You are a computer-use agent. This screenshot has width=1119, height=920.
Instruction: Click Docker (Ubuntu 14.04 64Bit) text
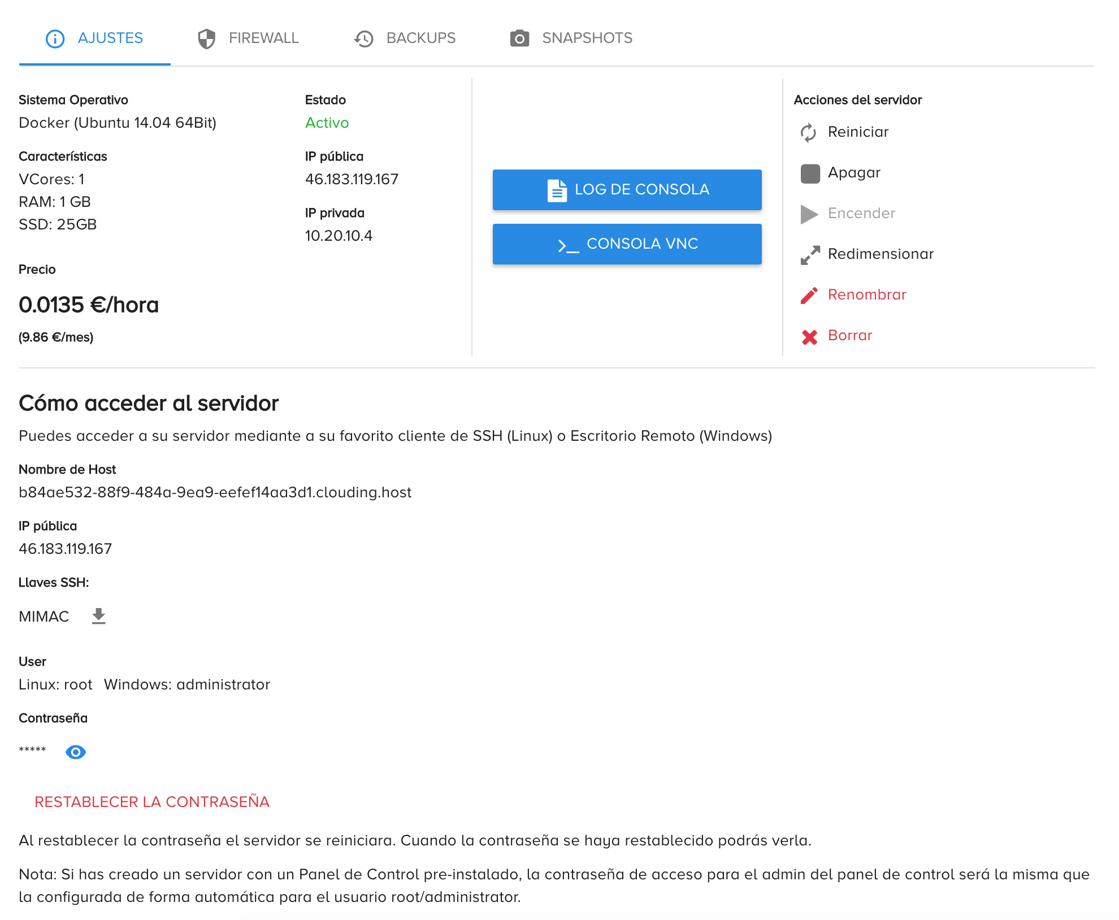point(118,123)
